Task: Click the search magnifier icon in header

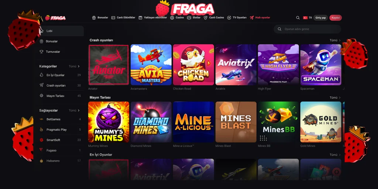Action: [x=298, y=18]
